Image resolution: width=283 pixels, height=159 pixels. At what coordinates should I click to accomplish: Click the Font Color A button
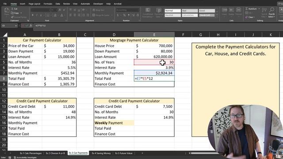[62, 15]
